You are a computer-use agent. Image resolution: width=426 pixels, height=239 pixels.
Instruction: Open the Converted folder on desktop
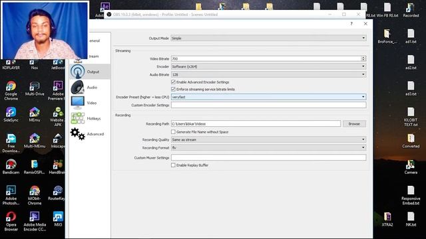[x=411, y=141]
